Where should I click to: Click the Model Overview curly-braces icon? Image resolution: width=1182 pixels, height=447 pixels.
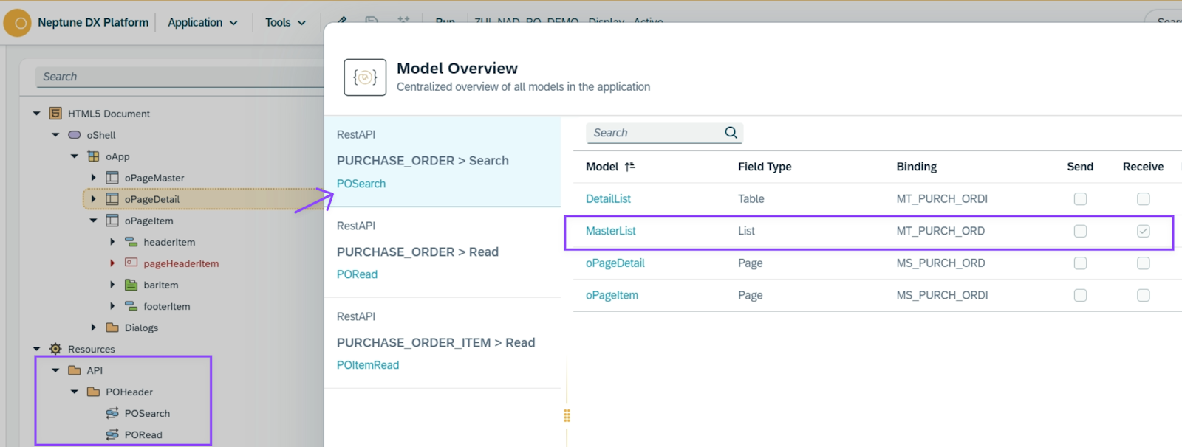click(365, 77)
